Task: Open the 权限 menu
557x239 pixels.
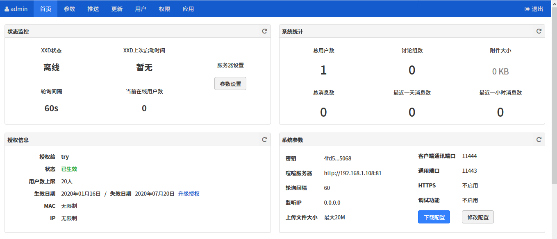Action: coord(164,9)
